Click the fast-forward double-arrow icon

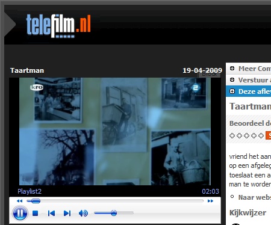click(x=210, y=201)
